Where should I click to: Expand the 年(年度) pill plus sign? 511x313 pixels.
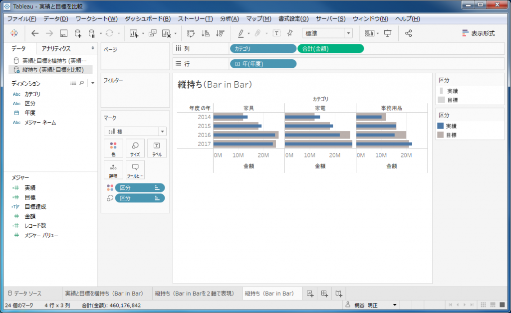pos(238,64)
